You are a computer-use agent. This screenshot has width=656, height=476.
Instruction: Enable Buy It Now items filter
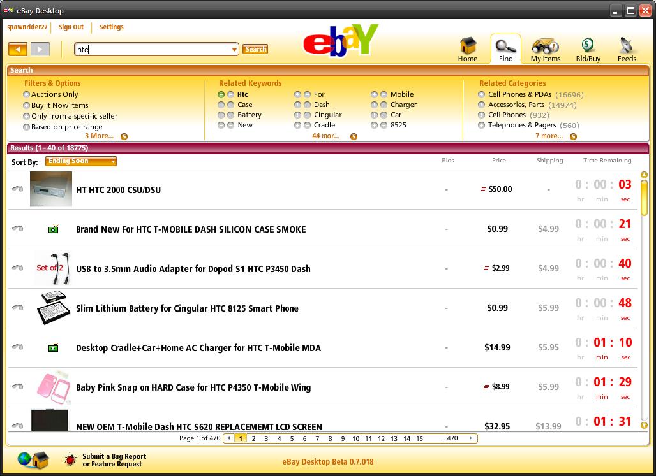coord(26,105)
